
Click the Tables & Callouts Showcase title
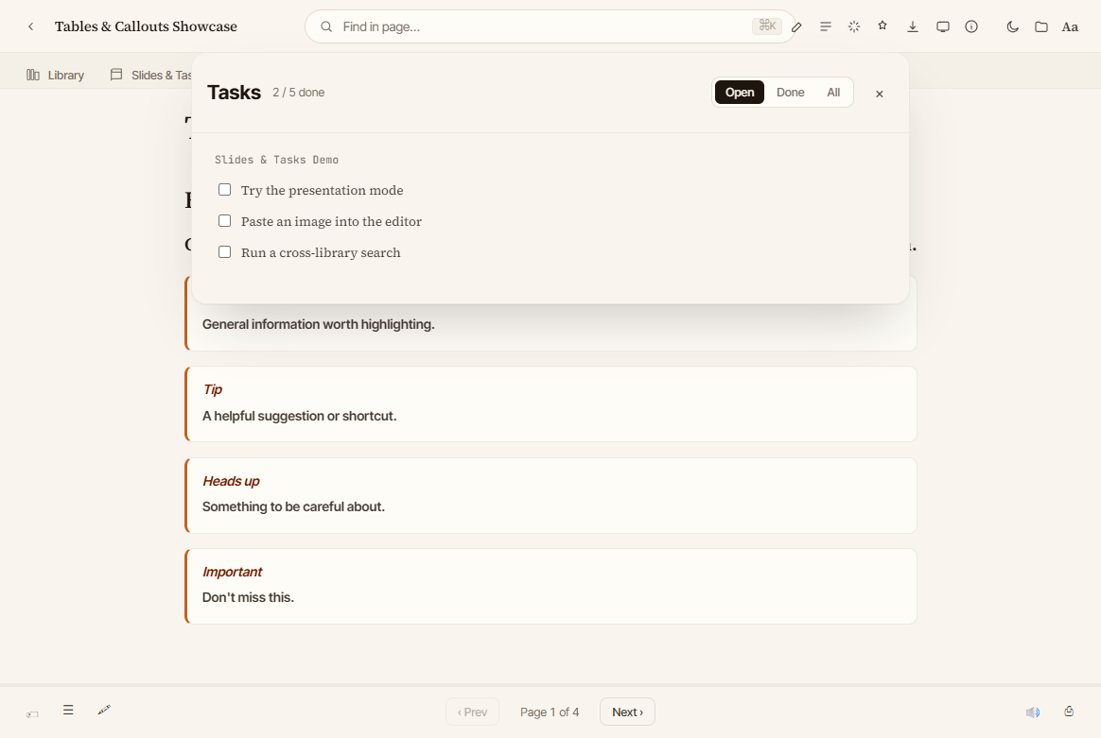point(146,26)
